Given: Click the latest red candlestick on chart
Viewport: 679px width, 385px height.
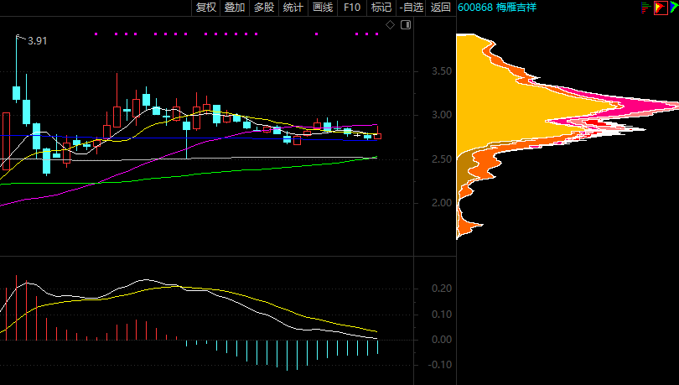Looking at the screenshot, I should point(377,136).
